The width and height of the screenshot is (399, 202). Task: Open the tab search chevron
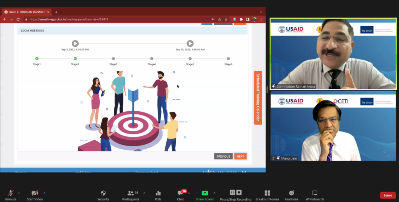(261, 12)
